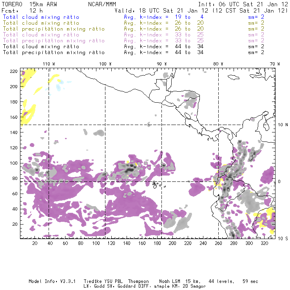
Task: Click "320" on the bottom horizontal axis
Action: [264, 243]
